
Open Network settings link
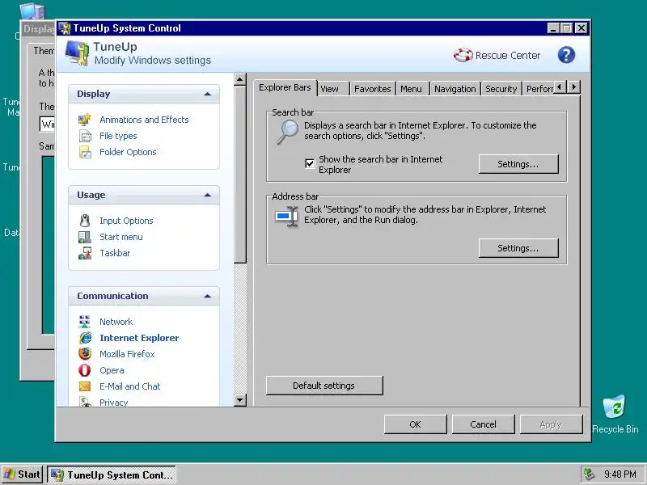click(116, 322)
